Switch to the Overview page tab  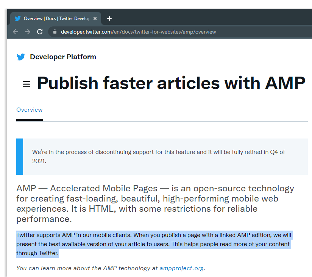pos(30,110)
